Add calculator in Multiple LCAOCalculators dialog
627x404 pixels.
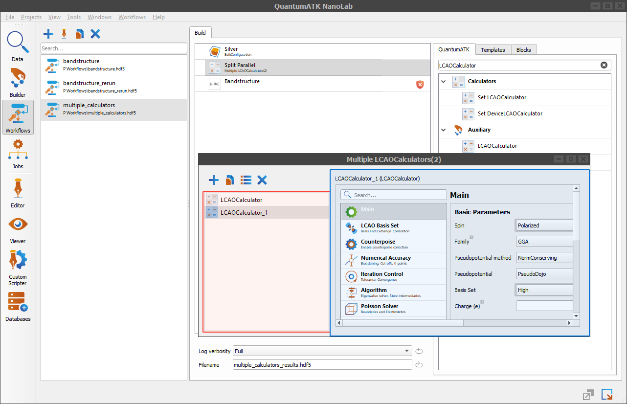pyautogui.click(x=213, y=180)
